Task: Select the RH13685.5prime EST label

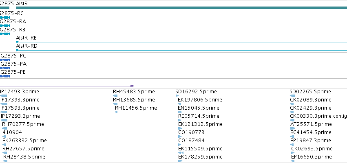Action: click(x=134, y=100)
